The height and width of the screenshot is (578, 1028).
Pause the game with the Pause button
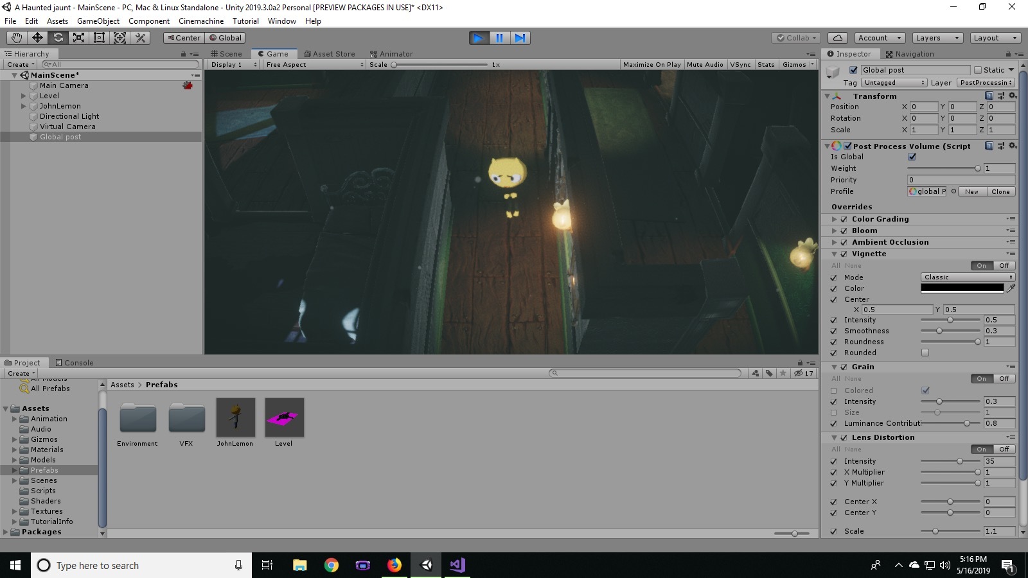(x=499, y=38)
